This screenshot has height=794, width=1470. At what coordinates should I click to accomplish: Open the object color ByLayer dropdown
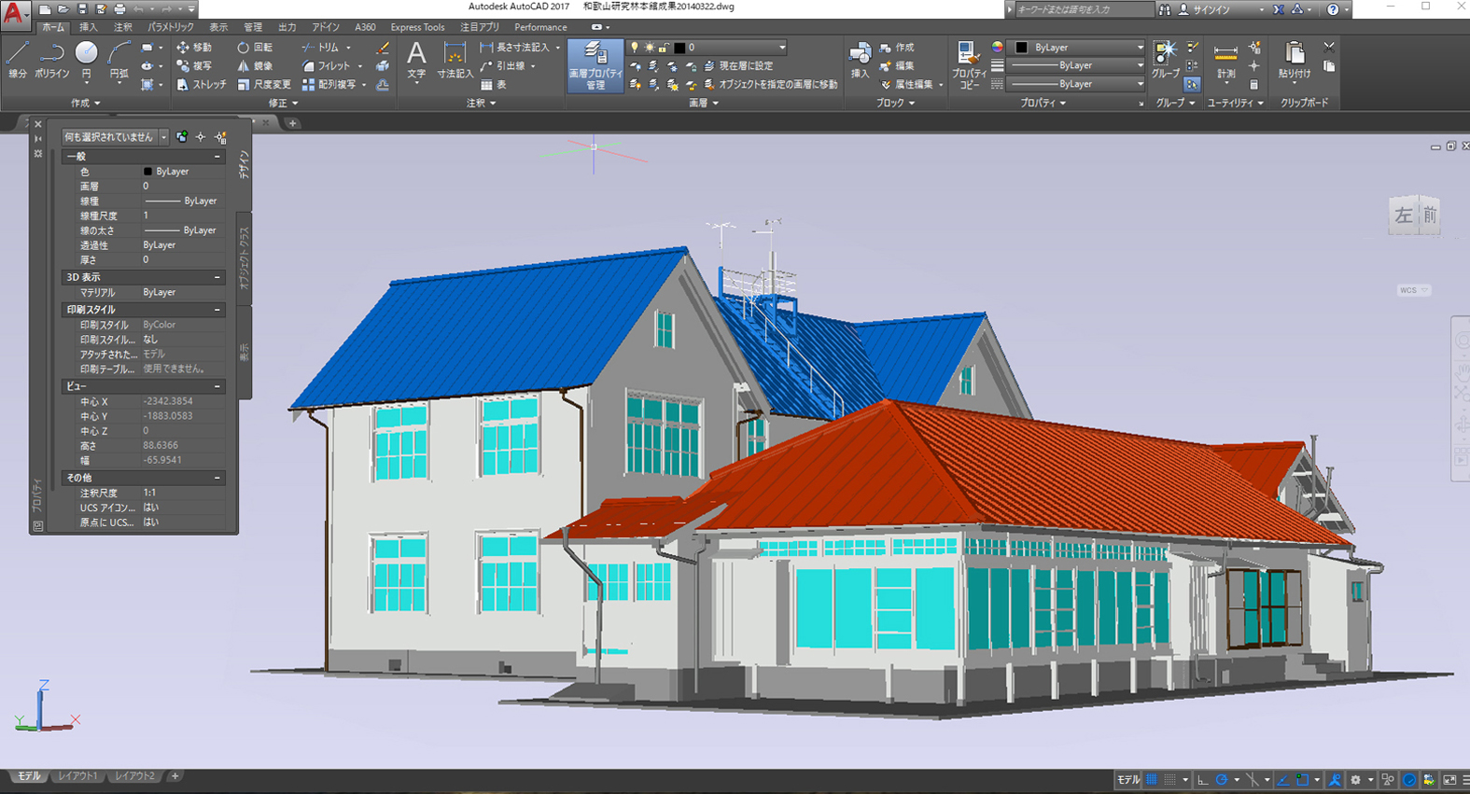[x=1079, y=48]
